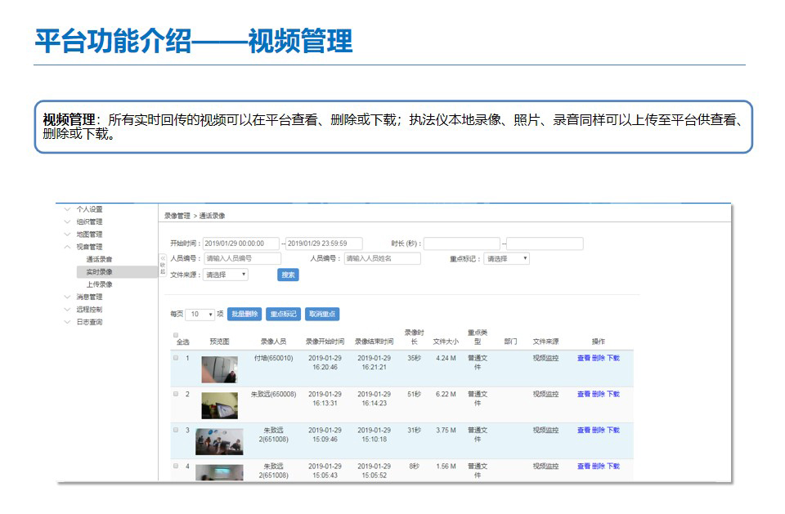
Task: Expand the 消息管理 menu chevron
Action: (x=67, y=297)
